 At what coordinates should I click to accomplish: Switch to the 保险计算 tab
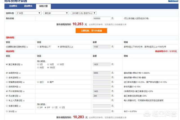[43, 6]
